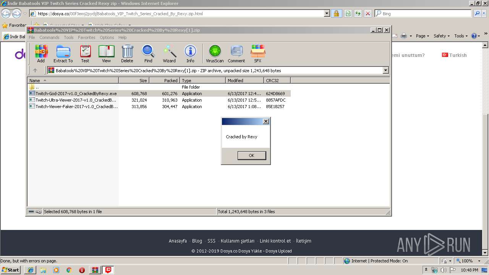Viewport: 489px width, 275px height.
Task: Expand the IE address bar dropdown
Action: tap(327, 14)
